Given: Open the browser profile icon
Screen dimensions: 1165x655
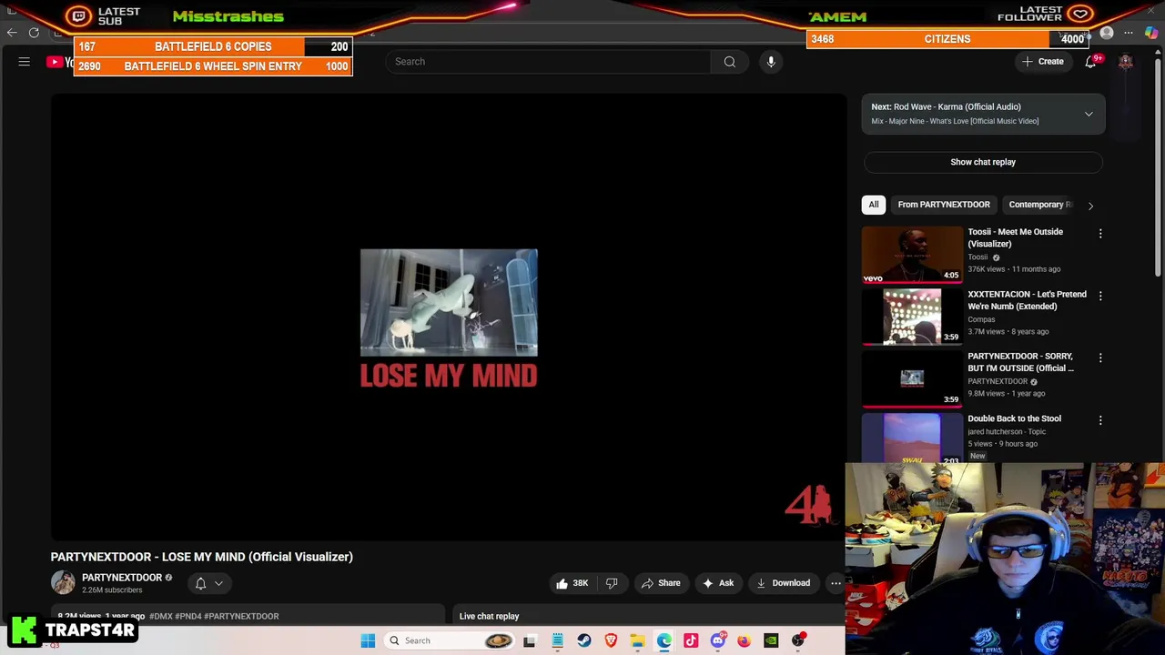Looking at the screenshot, I should click(1107, 34).
